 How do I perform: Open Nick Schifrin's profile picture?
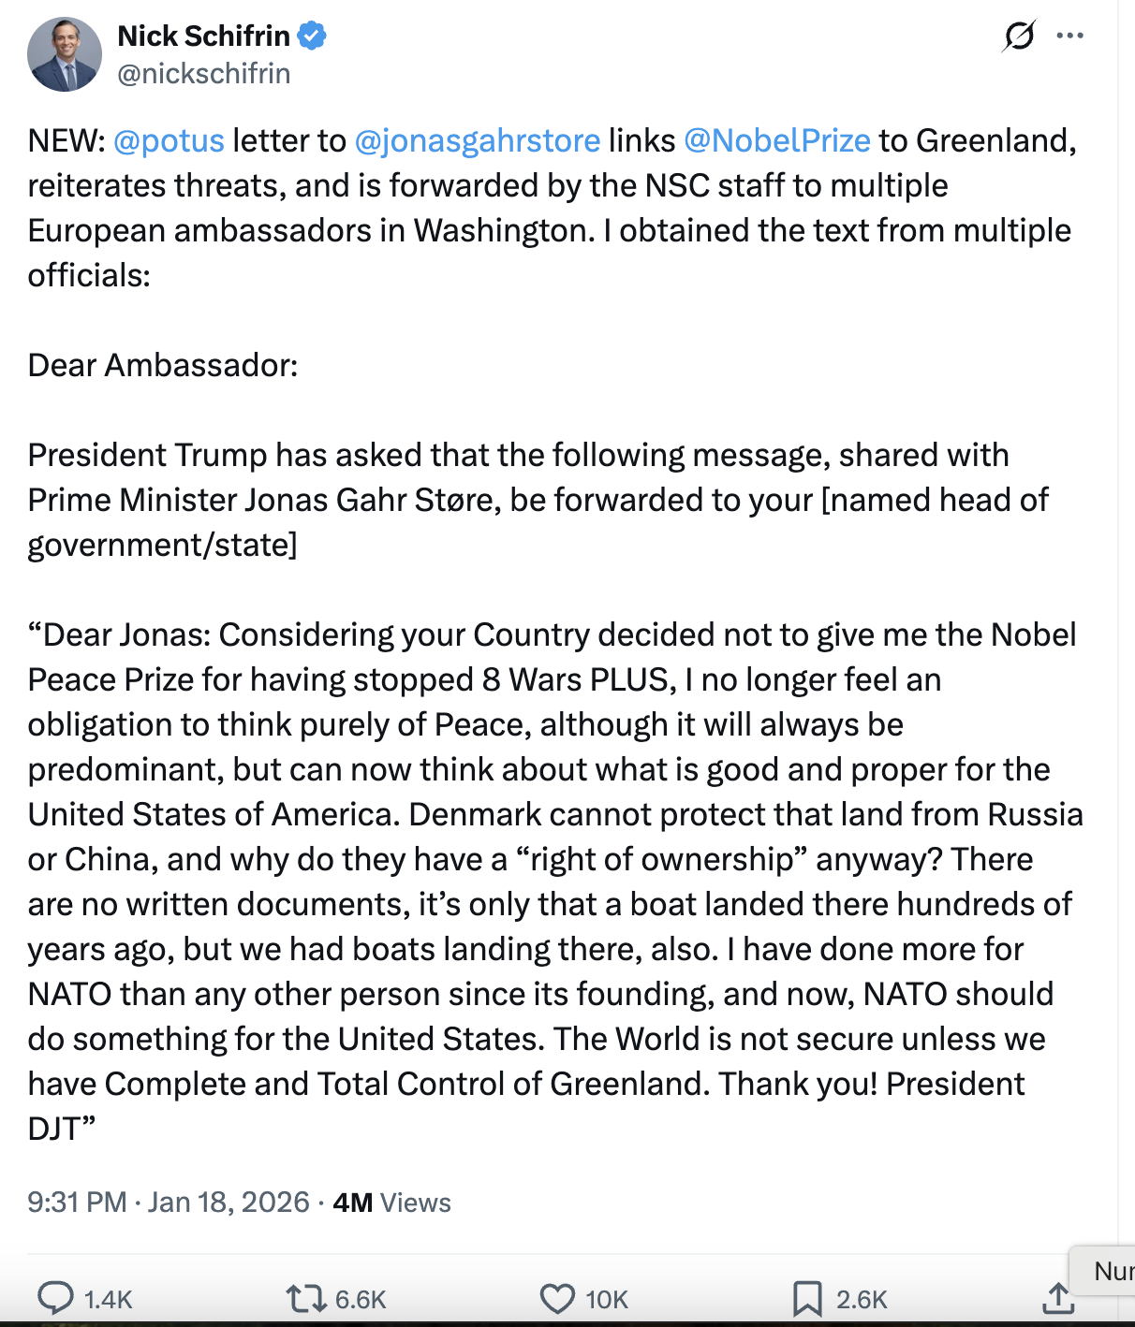click(65, 54)
